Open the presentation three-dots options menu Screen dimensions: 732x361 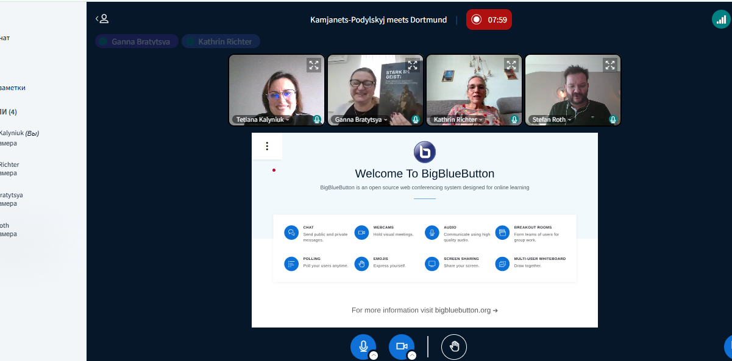tap(267, 146)
